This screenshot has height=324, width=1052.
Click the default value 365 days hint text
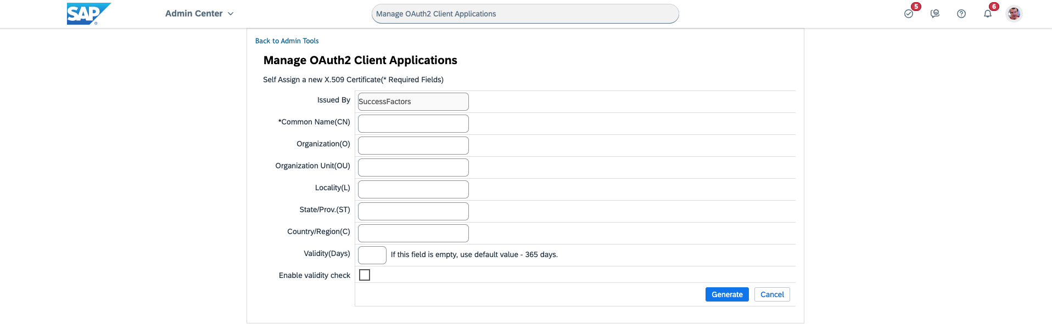(x=474, y=254)
